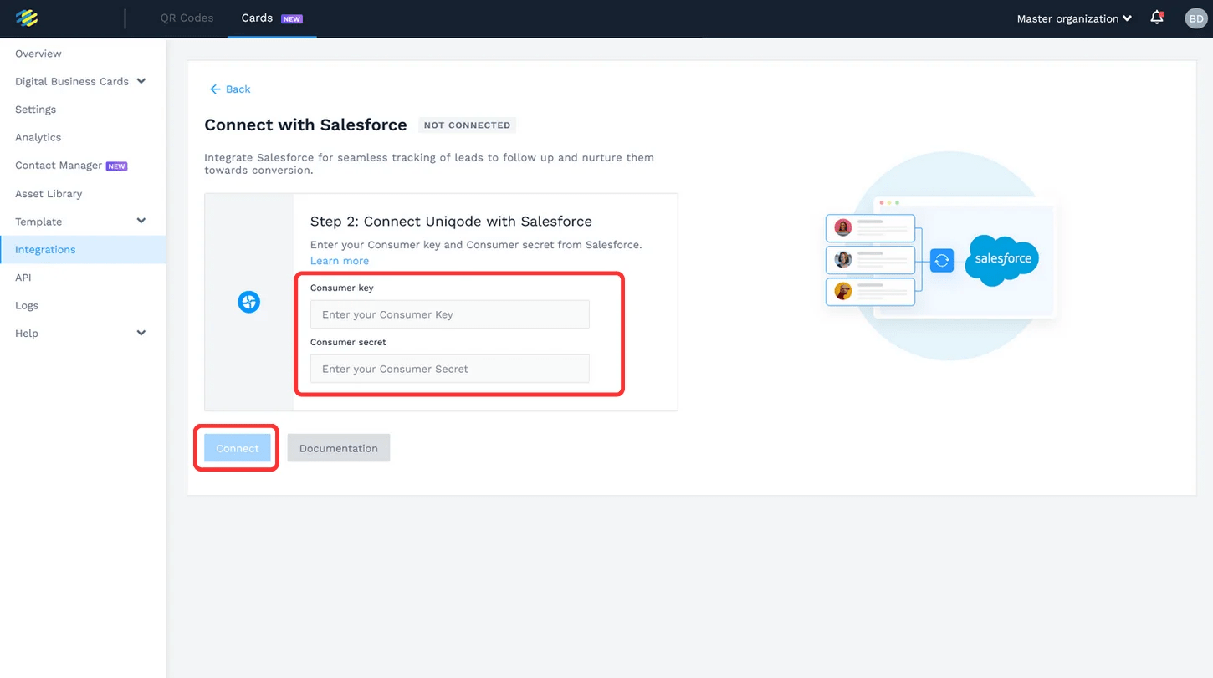Screen dimensions: 1213x678
Task: Open the notifications bell
Action: (x=1157, y=18)
